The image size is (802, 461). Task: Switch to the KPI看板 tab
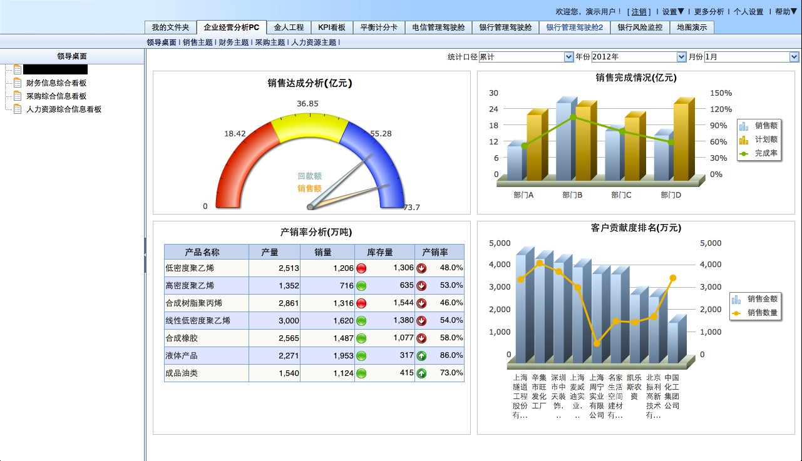click(x=332, y=28)
